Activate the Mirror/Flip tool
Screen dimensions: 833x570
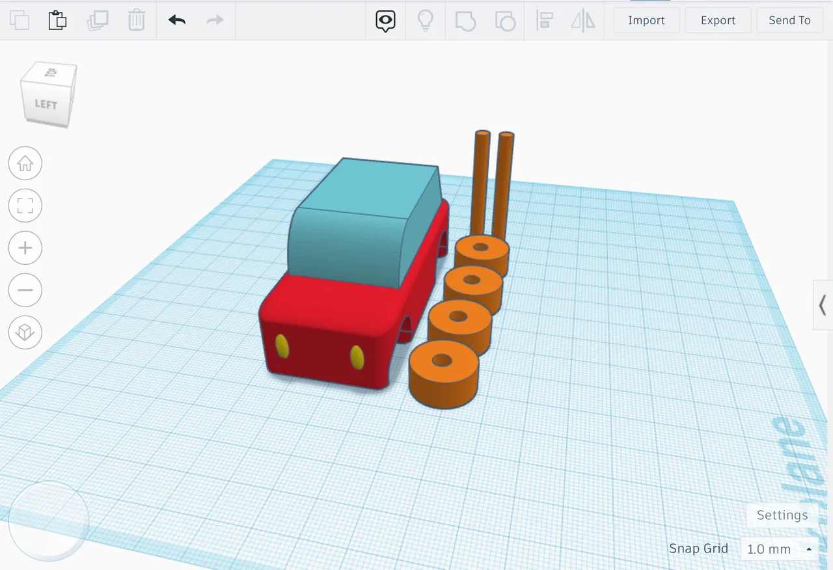(x=582, y=20)
